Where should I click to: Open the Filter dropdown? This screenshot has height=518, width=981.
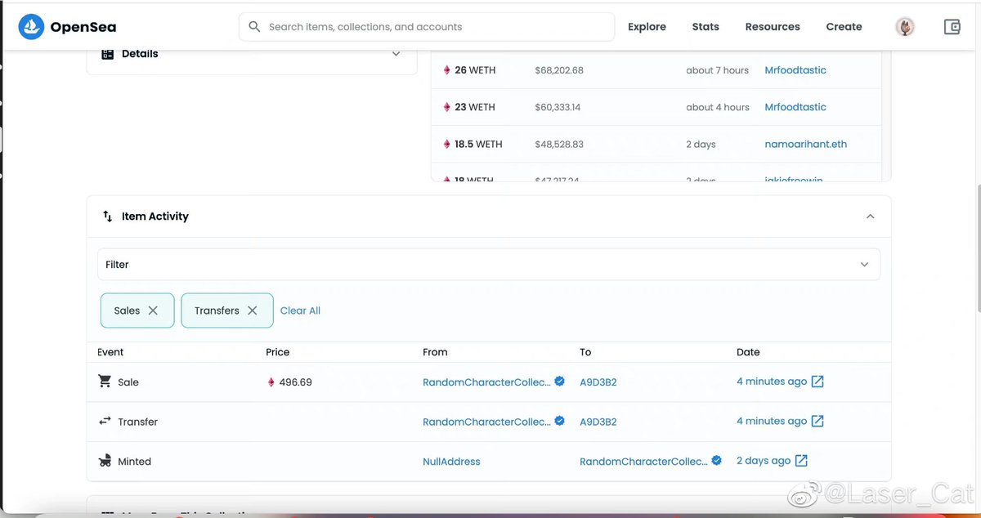[x=489, y=265]
